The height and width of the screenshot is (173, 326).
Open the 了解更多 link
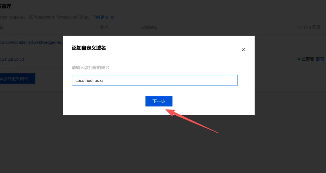[x=100, y=18]
